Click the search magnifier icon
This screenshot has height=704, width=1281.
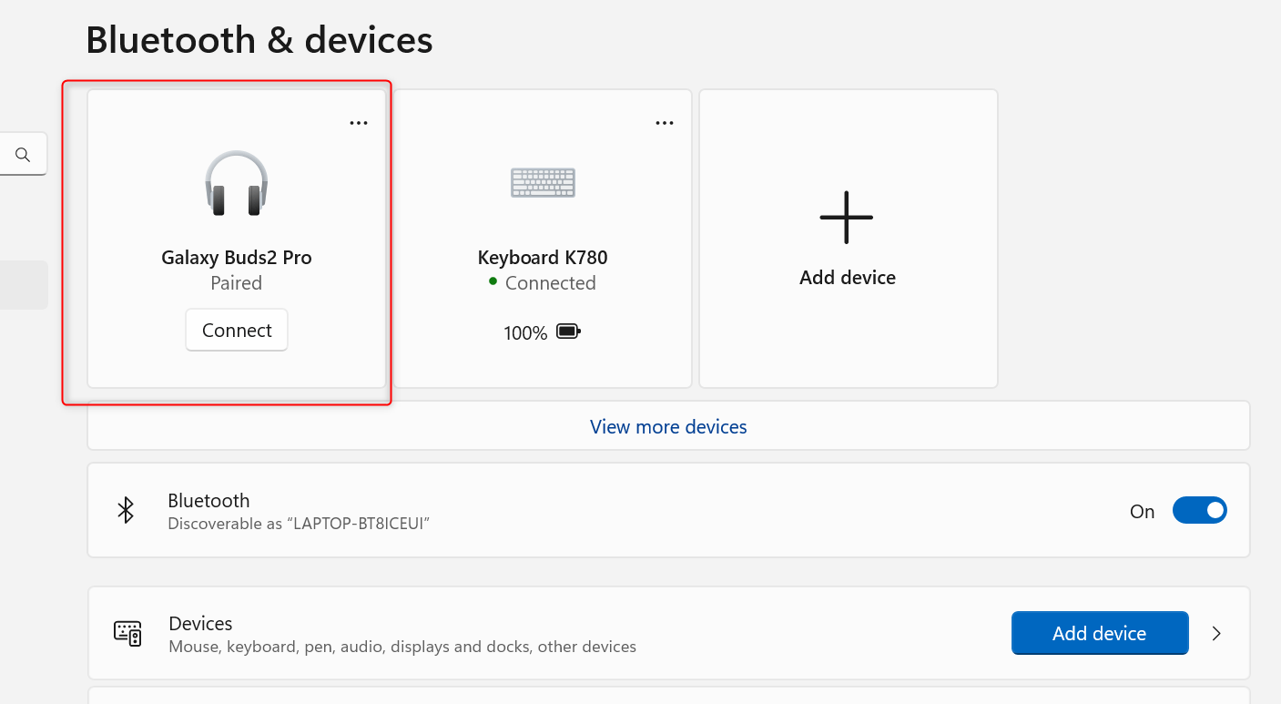[23, 155]
